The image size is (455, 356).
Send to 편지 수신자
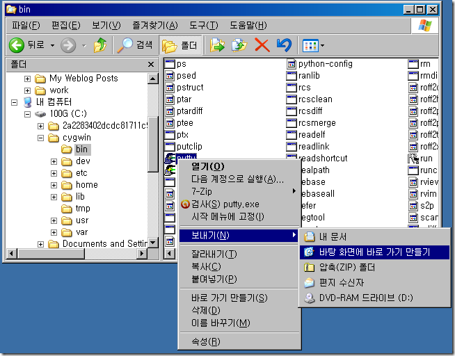(x=374, y=283)
